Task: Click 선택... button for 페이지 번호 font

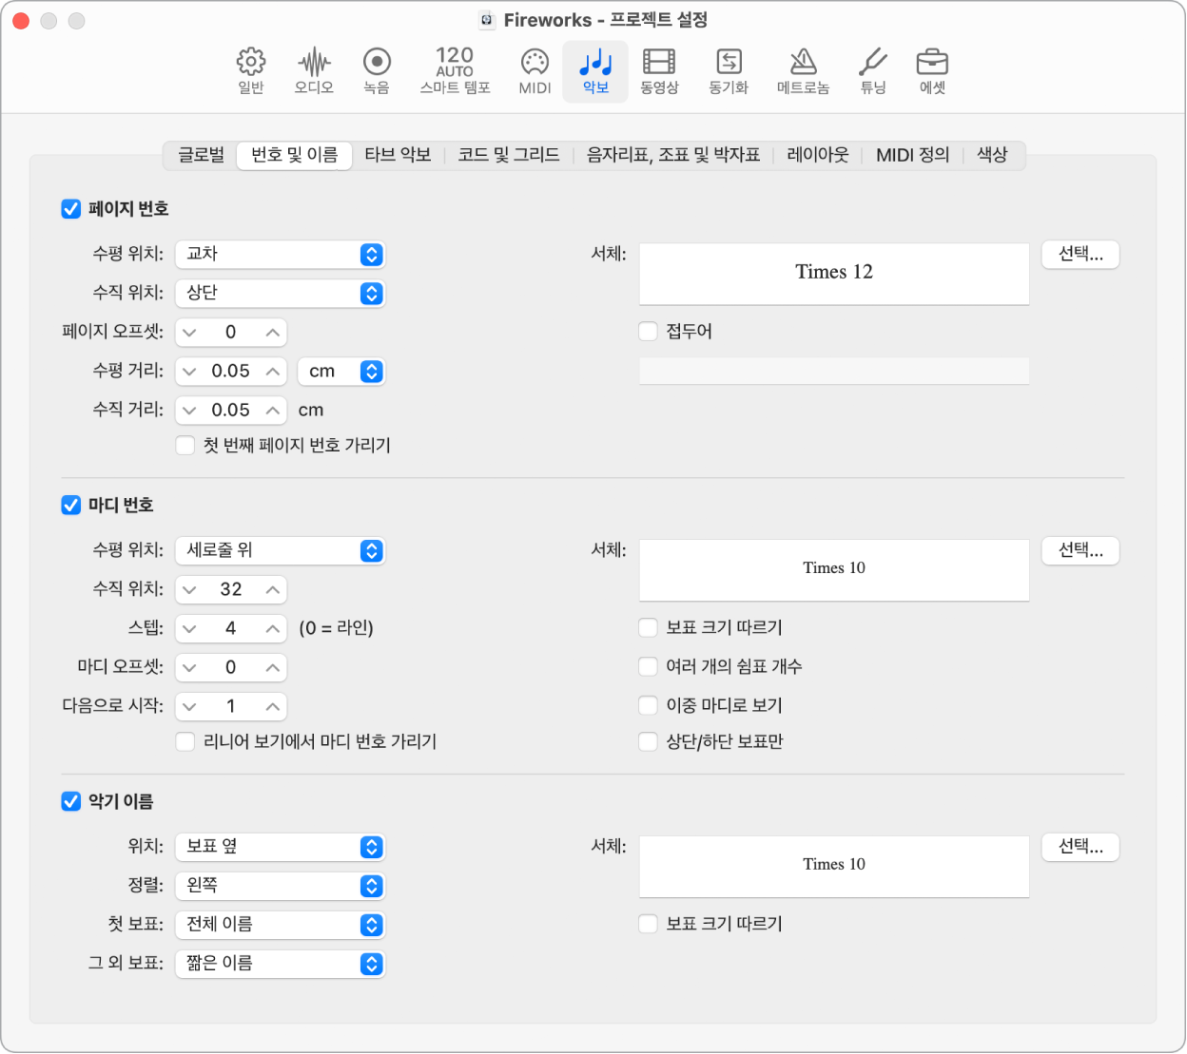Action: point(1080,255)
